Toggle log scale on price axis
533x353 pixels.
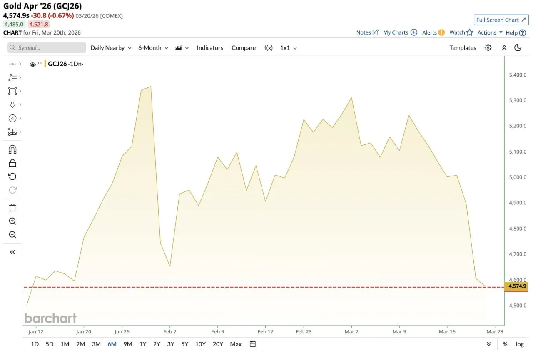(520, 344)
